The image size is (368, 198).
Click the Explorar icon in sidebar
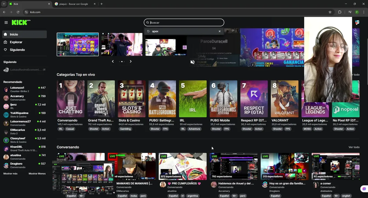[x=5, y=42]
